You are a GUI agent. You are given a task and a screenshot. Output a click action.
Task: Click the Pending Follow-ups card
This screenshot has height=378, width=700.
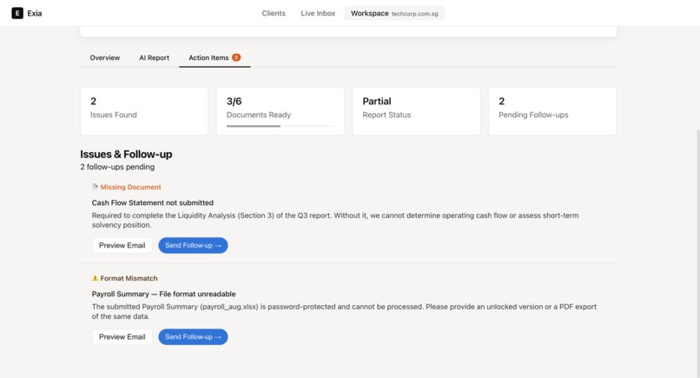pos(552,111)
